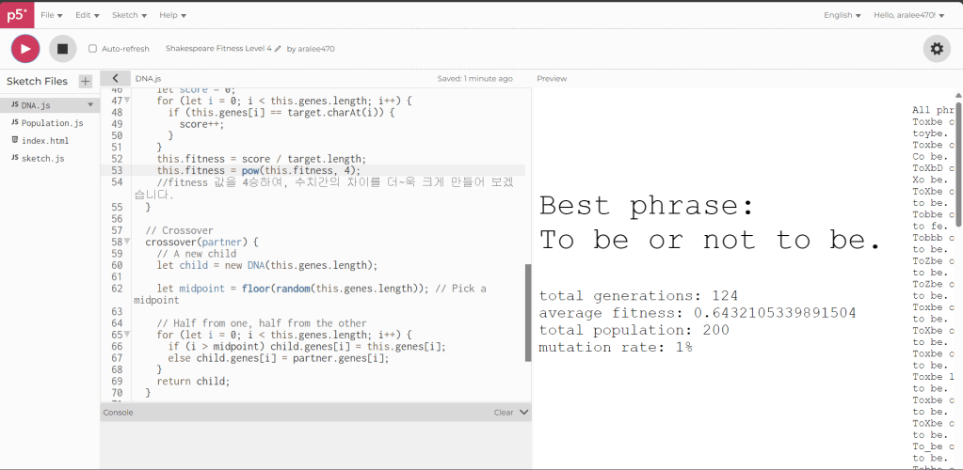
Task: Open the Sketch menu
Action: click(x=128, y=15)
